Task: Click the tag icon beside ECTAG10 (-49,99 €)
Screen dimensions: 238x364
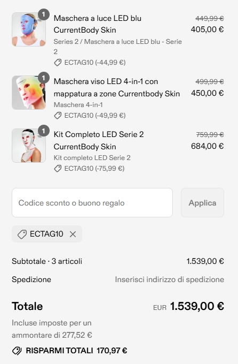Action: 58,116
